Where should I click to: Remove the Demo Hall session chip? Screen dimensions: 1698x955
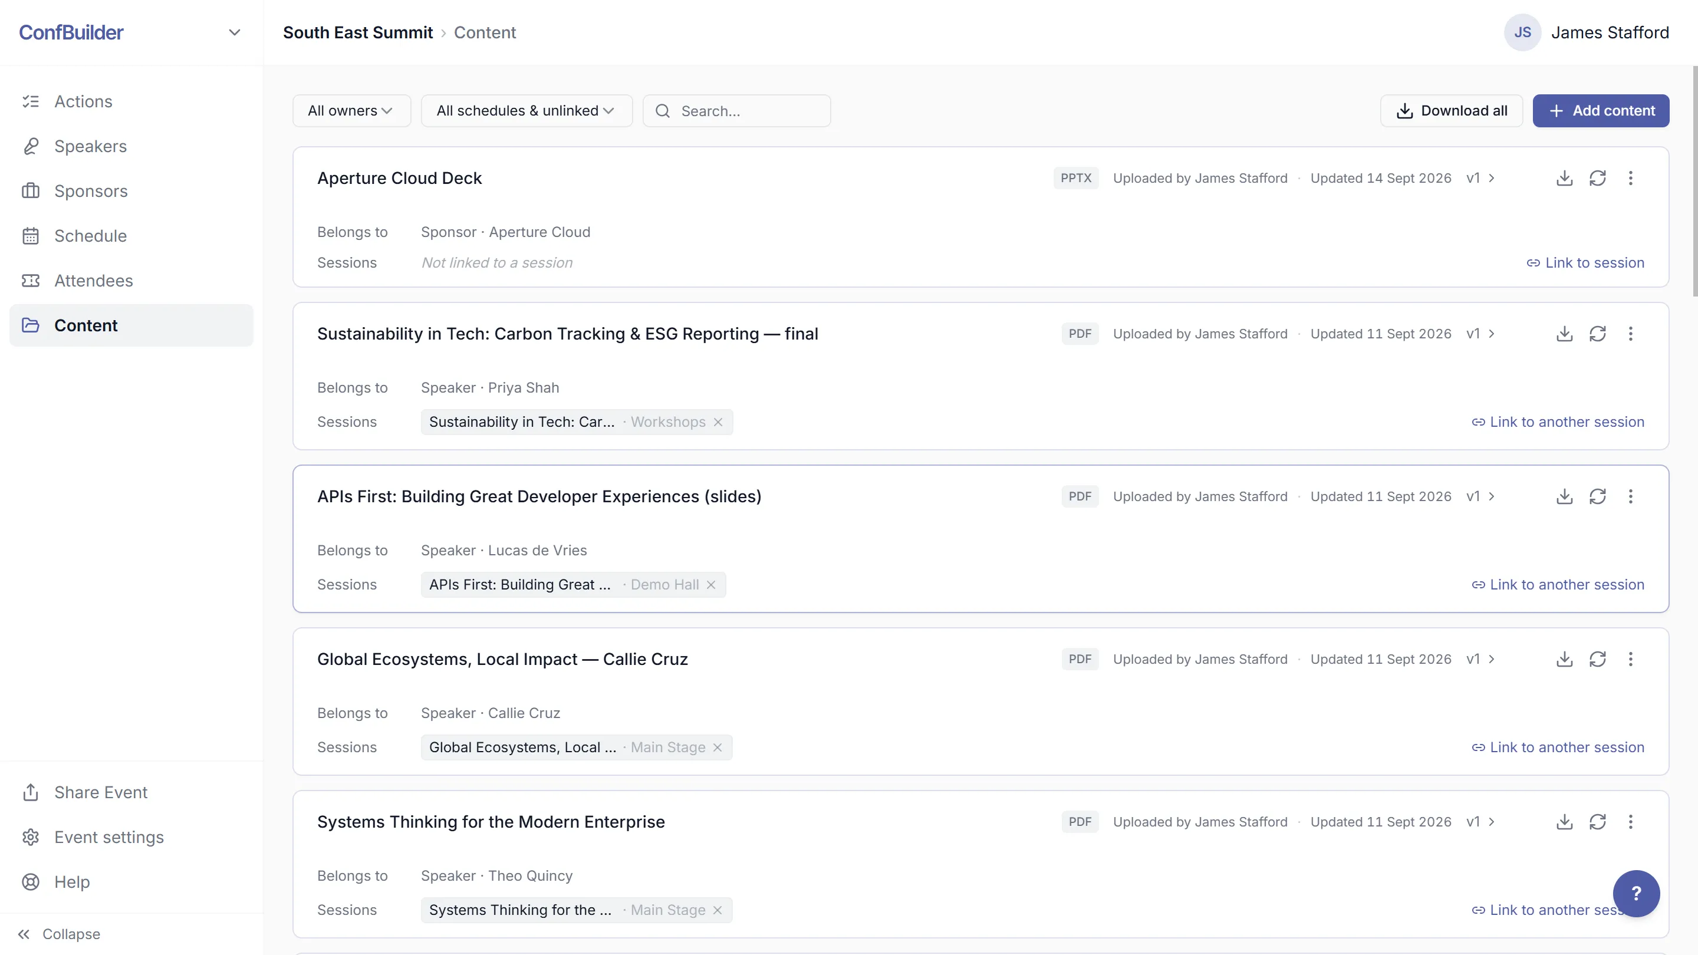[710, 585]
